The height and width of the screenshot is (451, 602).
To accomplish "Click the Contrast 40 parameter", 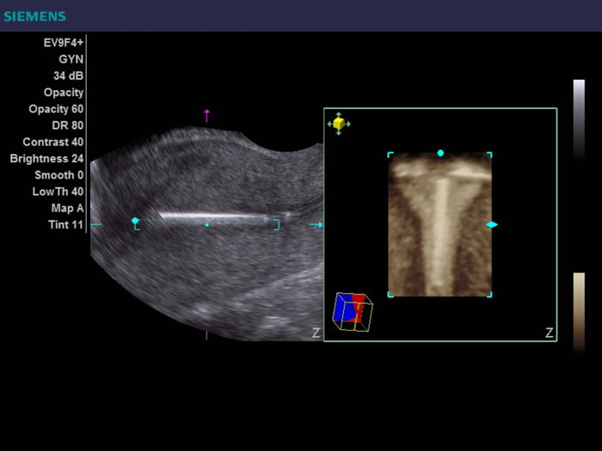I will click(x=53, y=142).
